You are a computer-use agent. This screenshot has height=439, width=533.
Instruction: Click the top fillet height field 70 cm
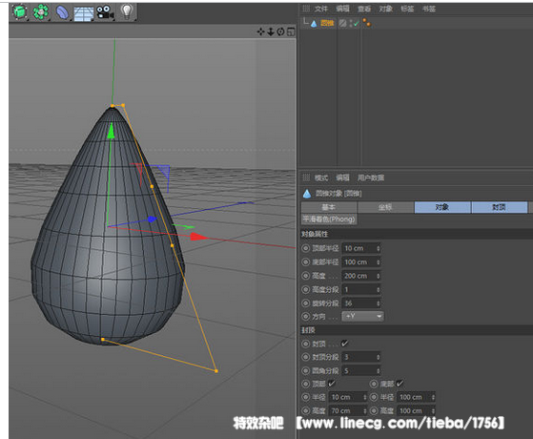pos(348,410)
